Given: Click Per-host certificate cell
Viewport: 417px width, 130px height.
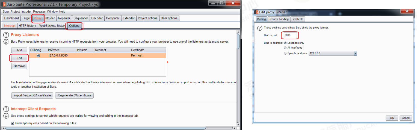Looking at the screenshot, I should point(148,55).
